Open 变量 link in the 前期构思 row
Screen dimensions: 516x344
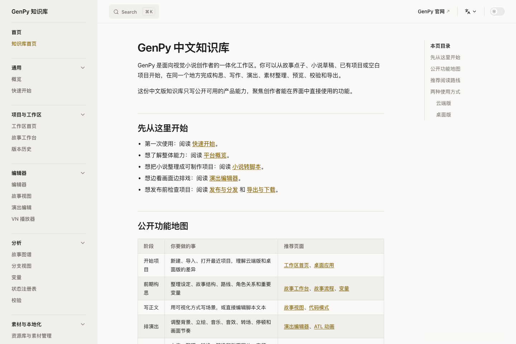[344, 288]
